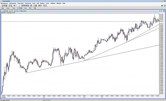Switch to the NZD tab
The height and width of the screenshot is (101, 166).
(30, 8)
